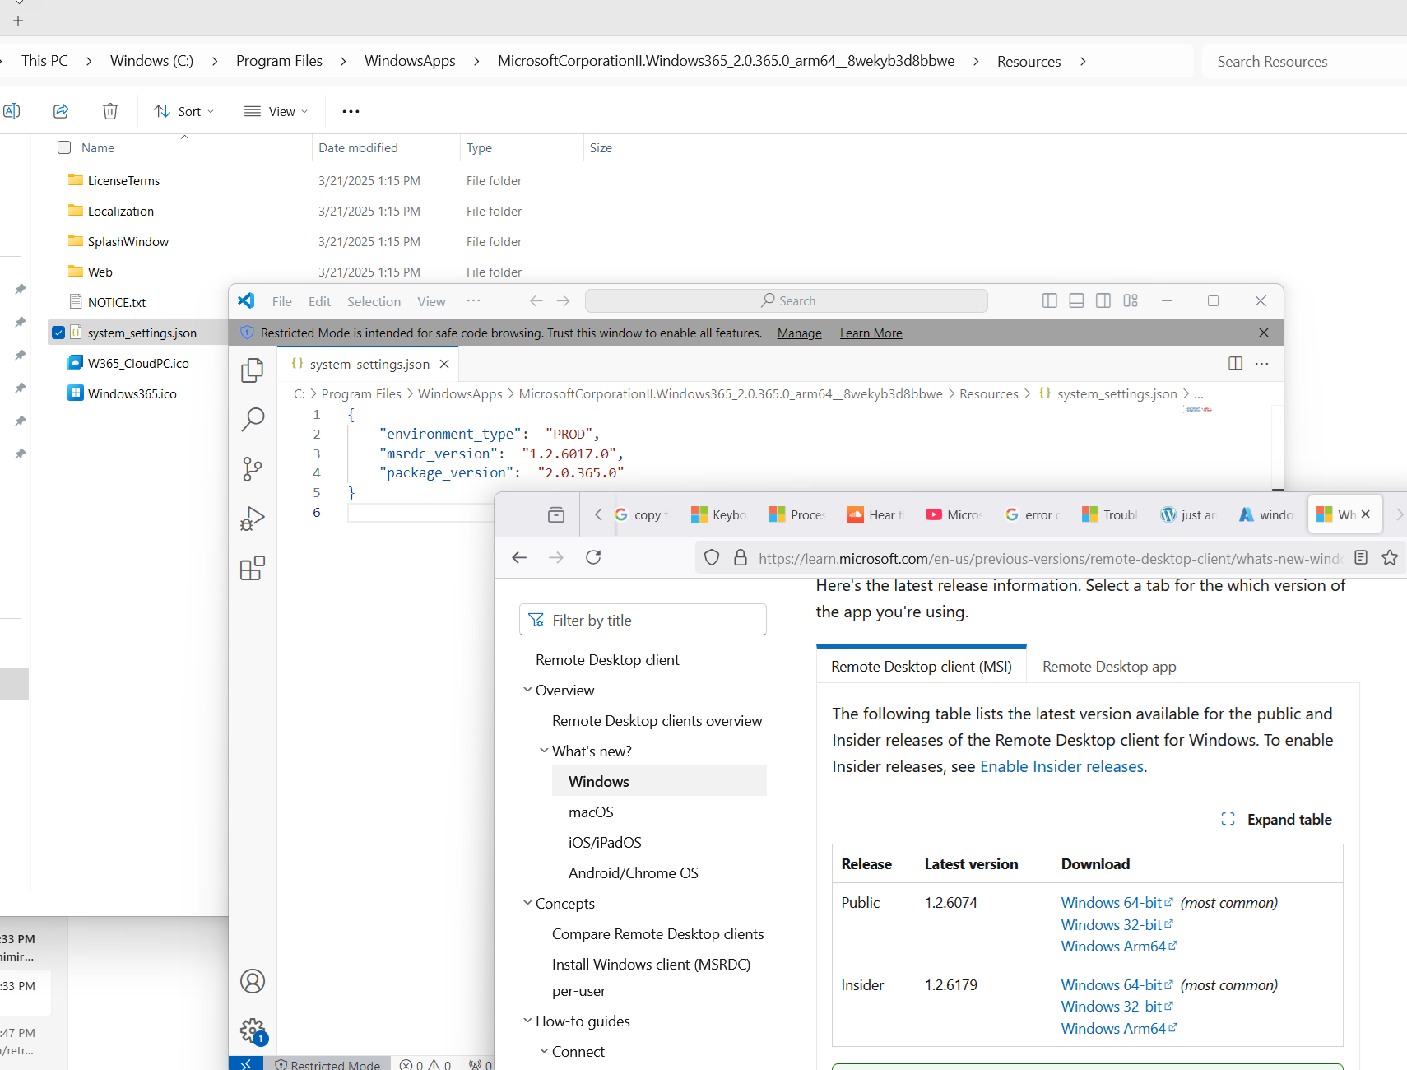Open the View menu in VS Code
1407x1070 pixels.
[x=432, y=301]
